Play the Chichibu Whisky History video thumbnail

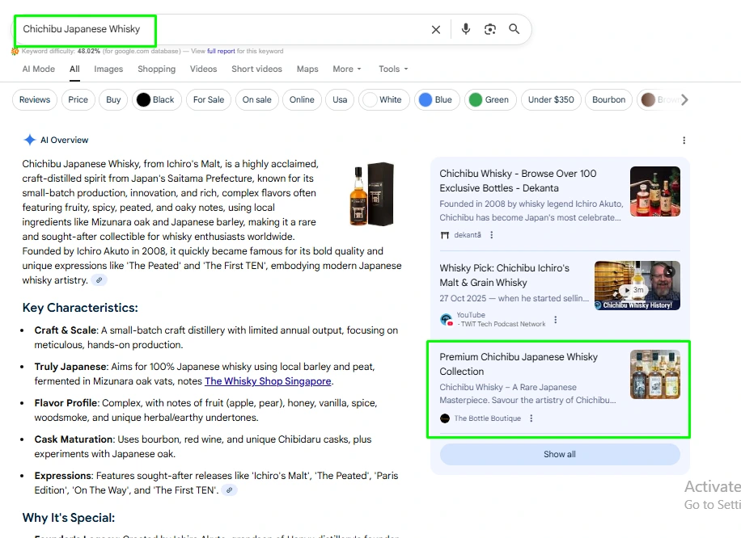point(637,285)
